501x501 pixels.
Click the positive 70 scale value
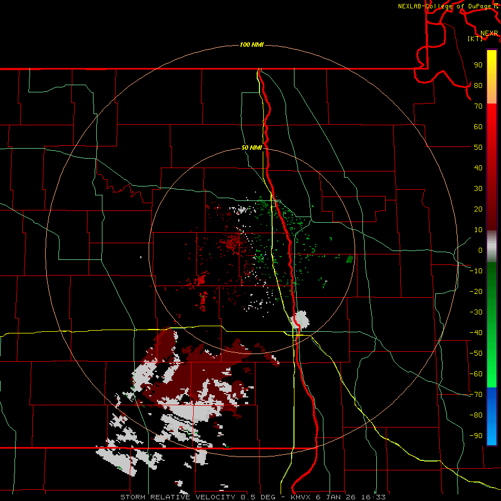pyautogui.click(x=478, y=106)
